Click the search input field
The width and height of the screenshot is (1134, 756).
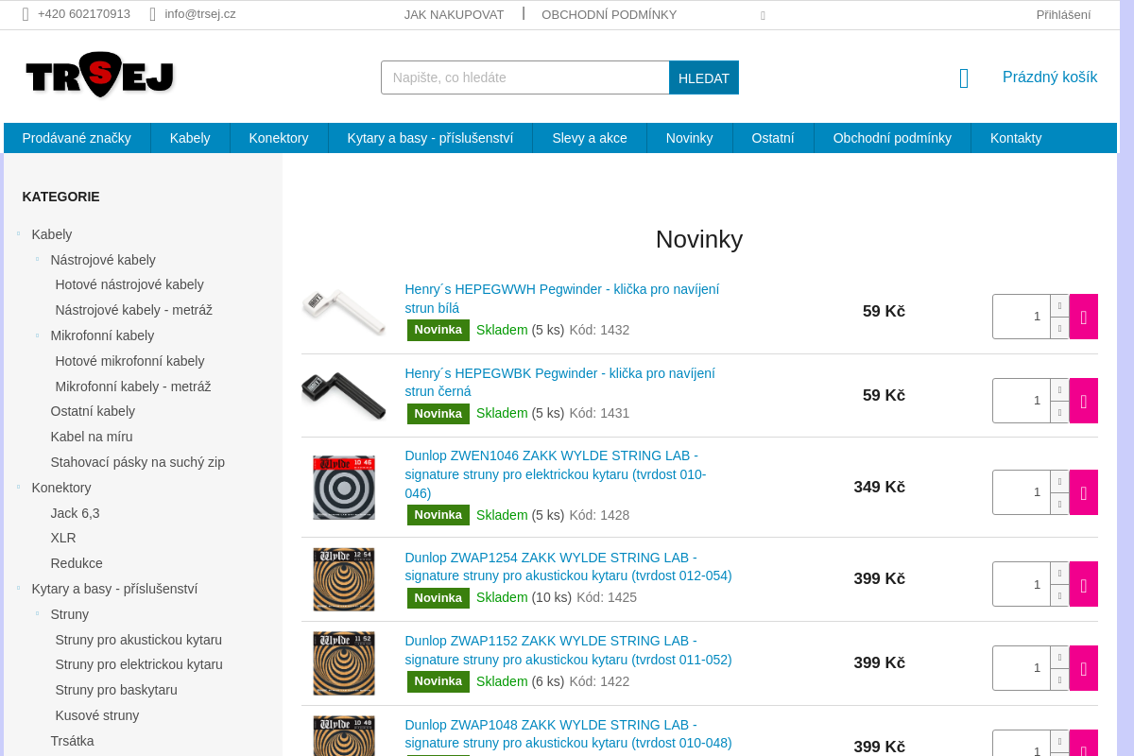coord(524,77)
